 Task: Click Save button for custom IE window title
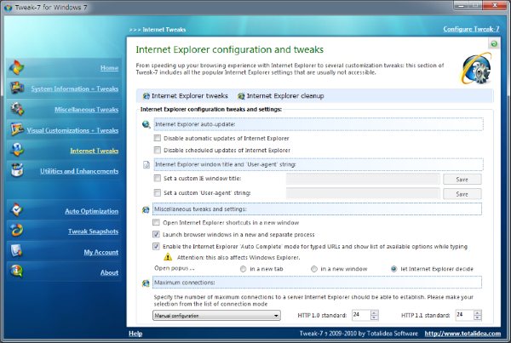(462, 179)
